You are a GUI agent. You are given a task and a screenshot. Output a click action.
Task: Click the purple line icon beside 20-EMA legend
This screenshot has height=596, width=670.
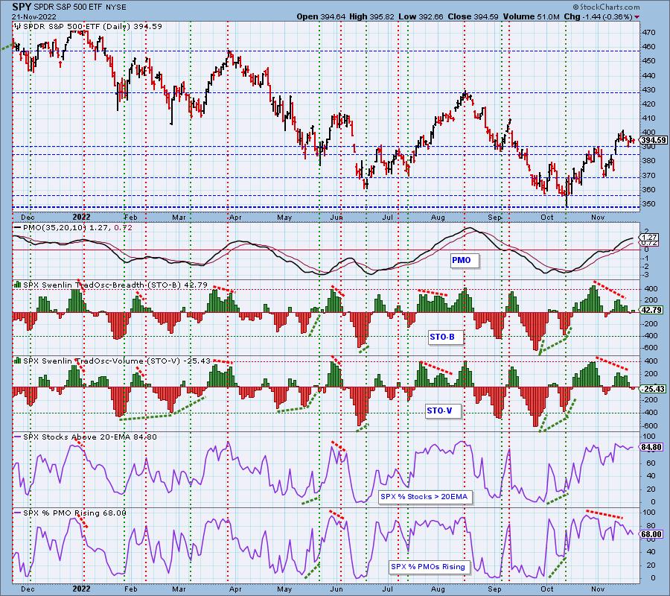(18, 437)
